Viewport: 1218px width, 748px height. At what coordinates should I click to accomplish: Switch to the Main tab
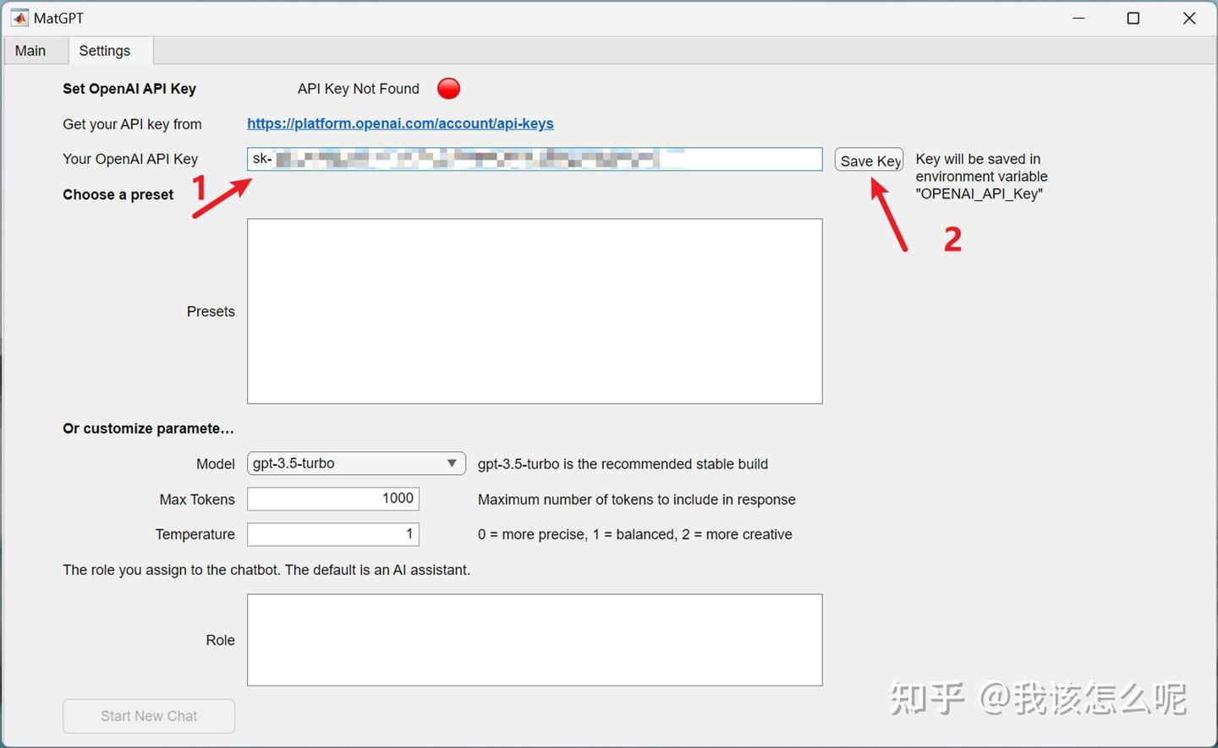pyautogui.click(x=30, y=50)
